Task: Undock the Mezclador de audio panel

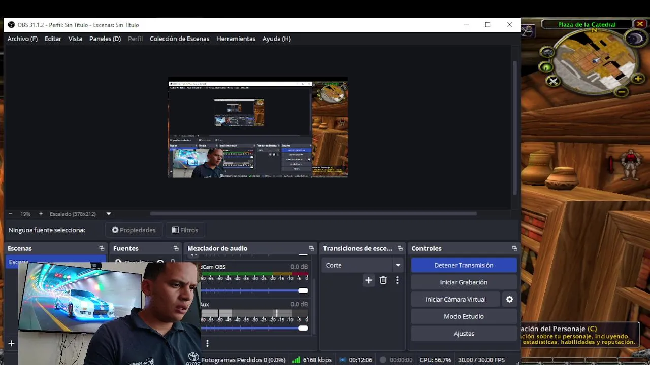Action: [x=311, y=248]
